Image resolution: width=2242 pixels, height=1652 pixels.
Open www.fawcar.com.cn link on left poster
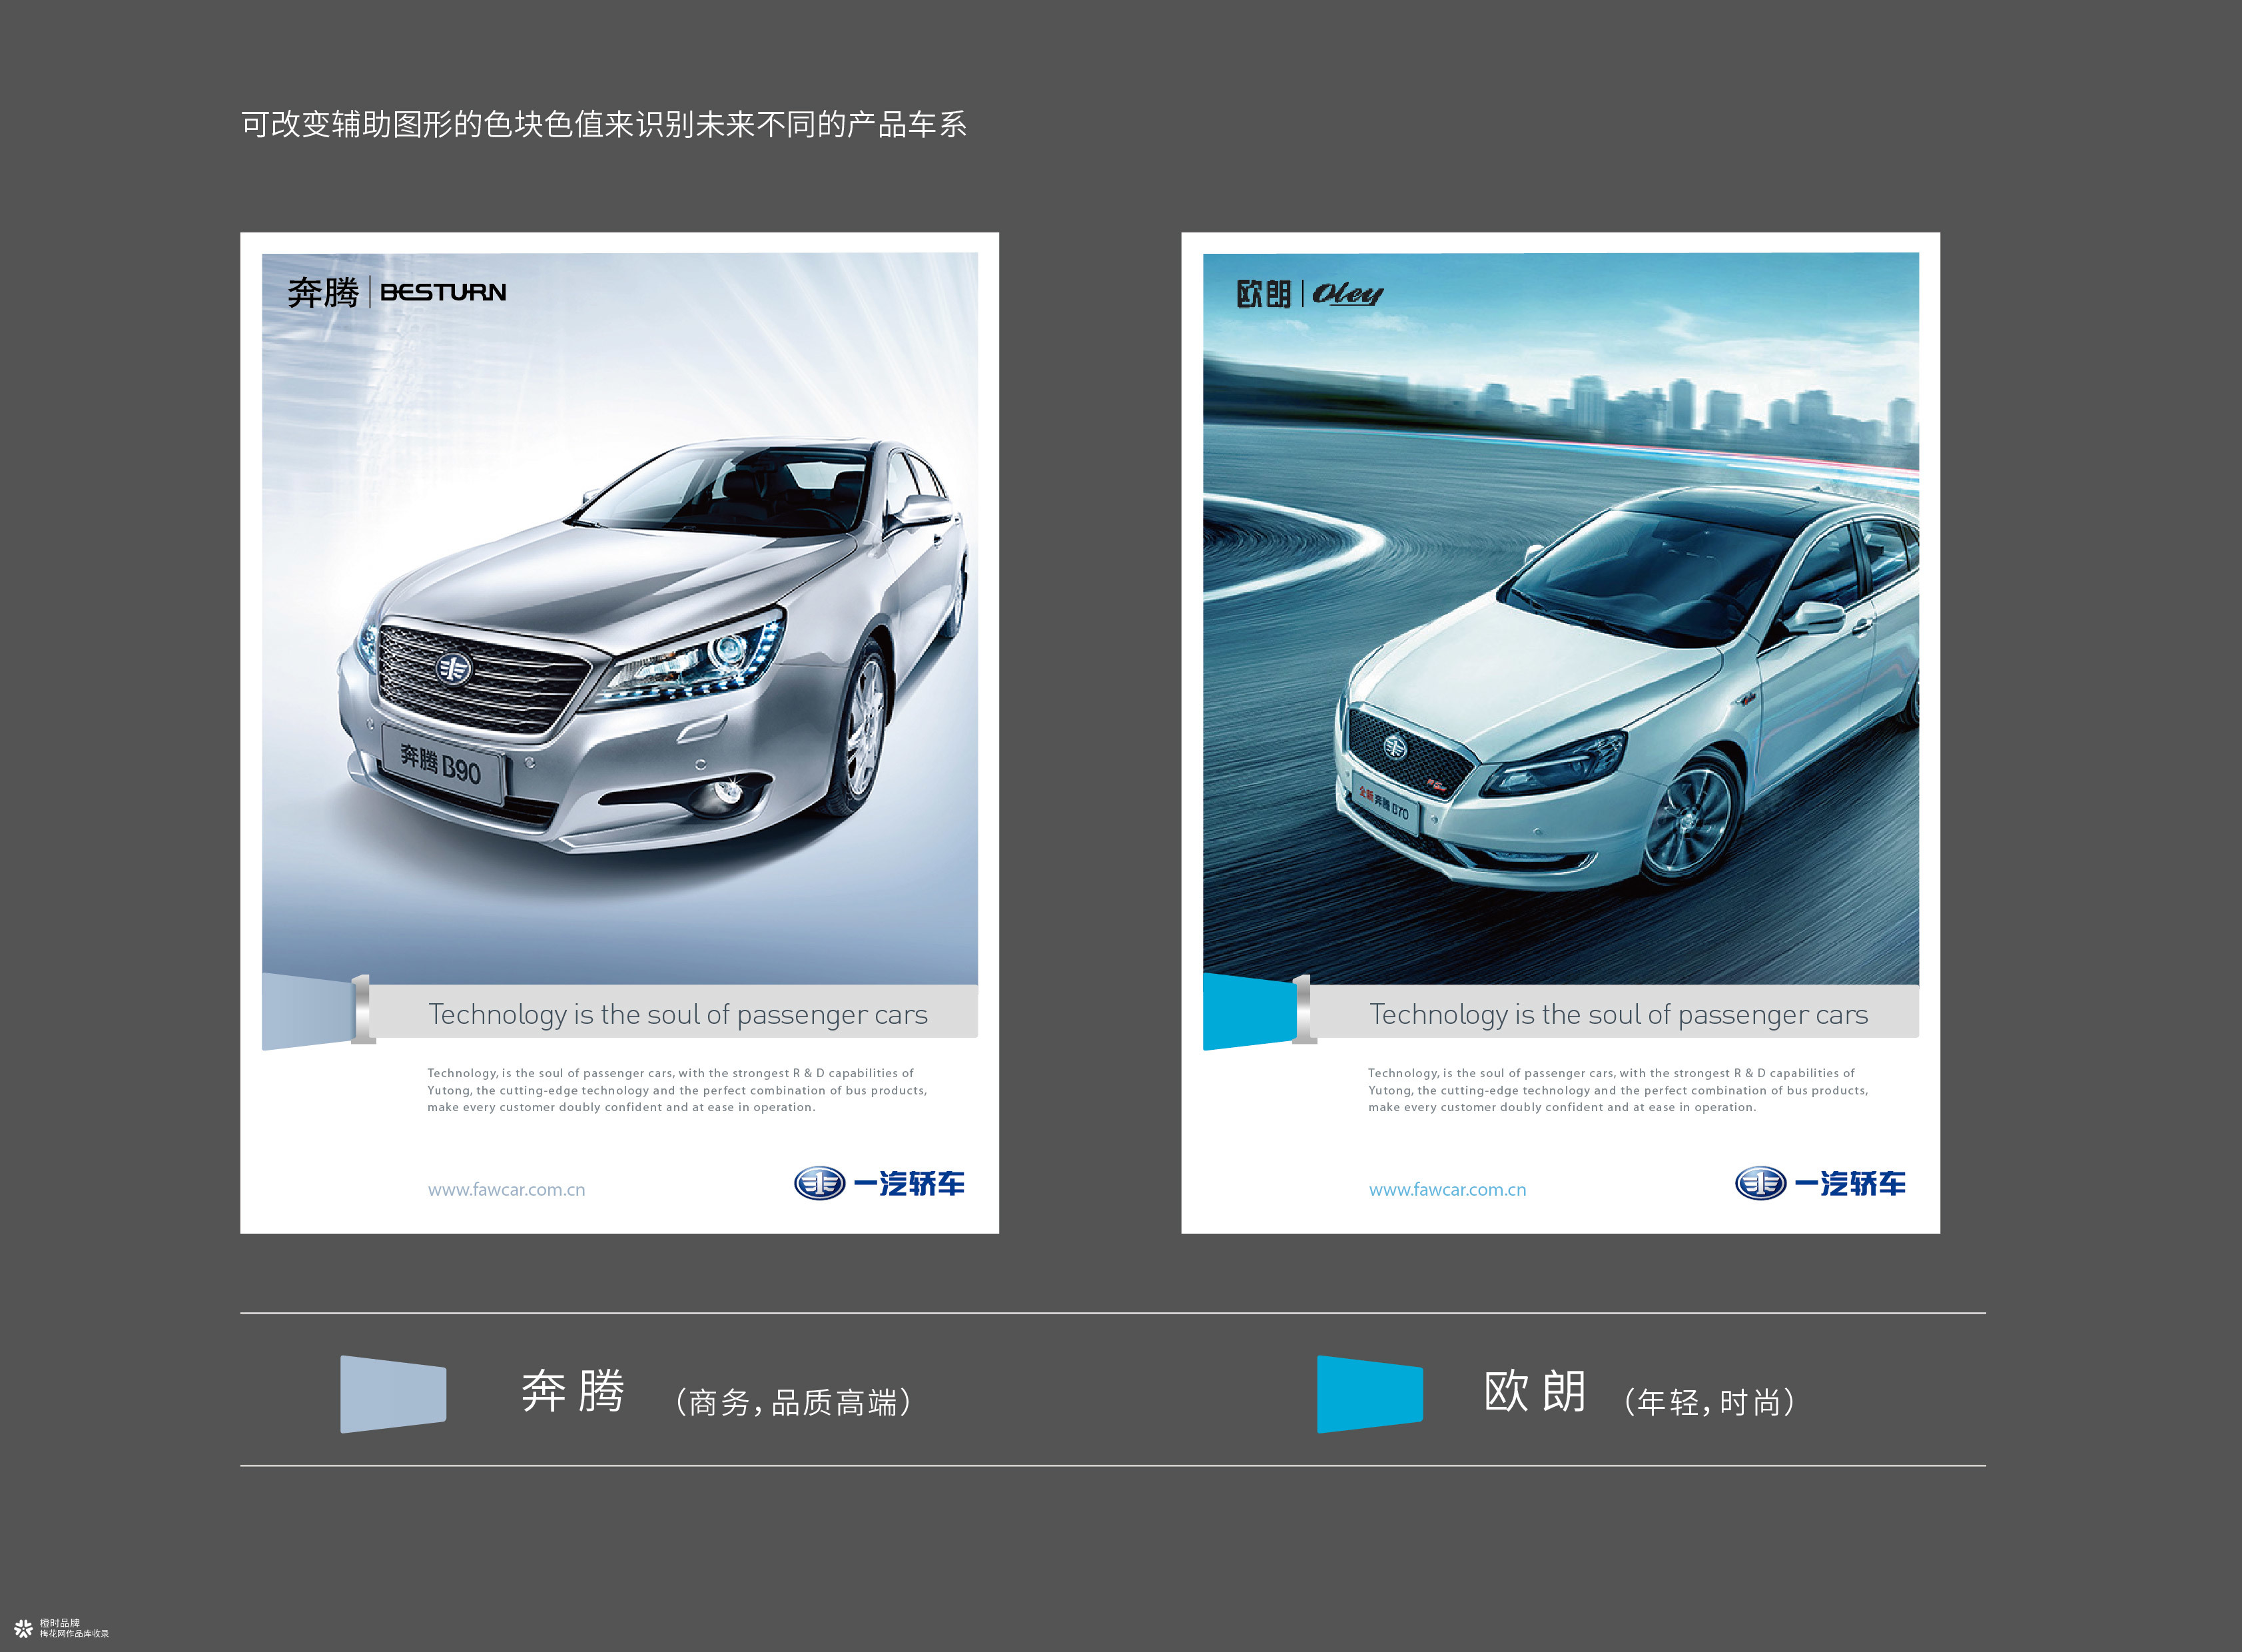(x=506, y=1190)
